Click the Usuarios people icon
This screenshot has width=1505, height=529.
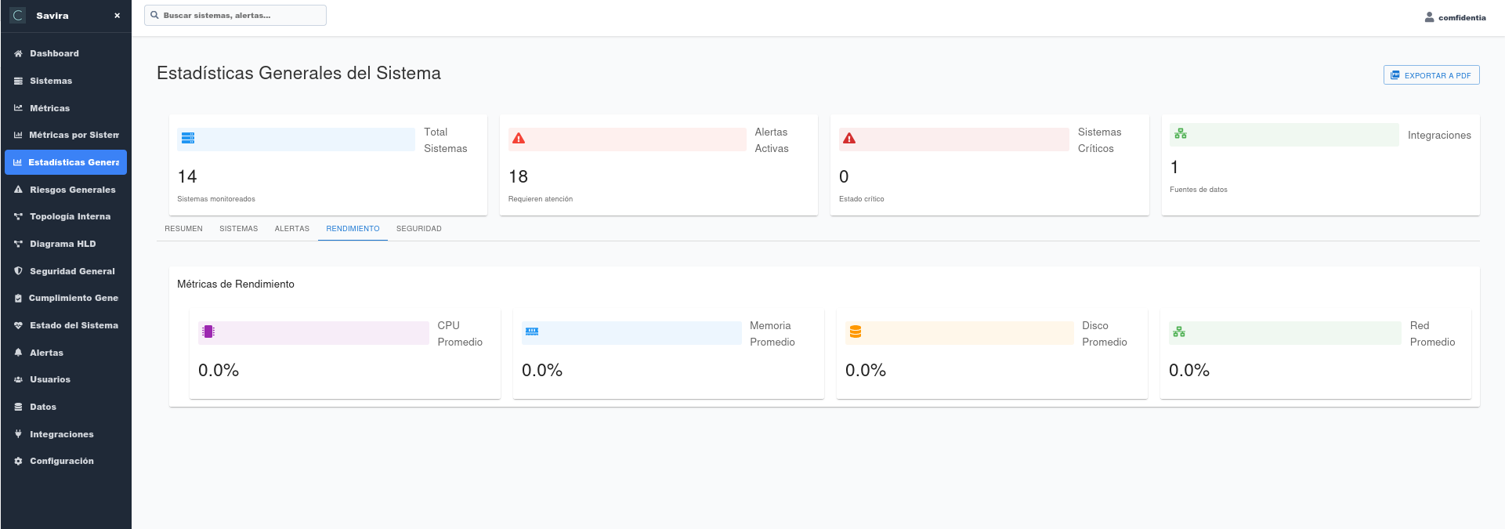[18, 380]
